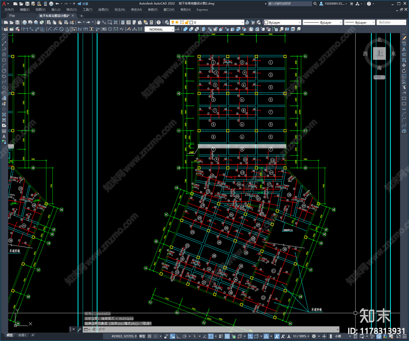Open the first ByLayer linetype dropdown

[323, 22]
